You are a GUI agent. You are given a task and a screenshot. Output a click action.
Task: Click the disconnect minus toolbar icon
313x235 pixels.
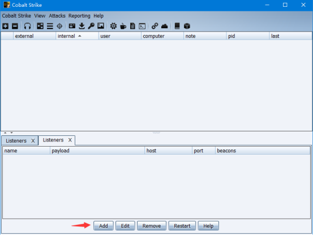pyautogui.click(x=15, y=26)
